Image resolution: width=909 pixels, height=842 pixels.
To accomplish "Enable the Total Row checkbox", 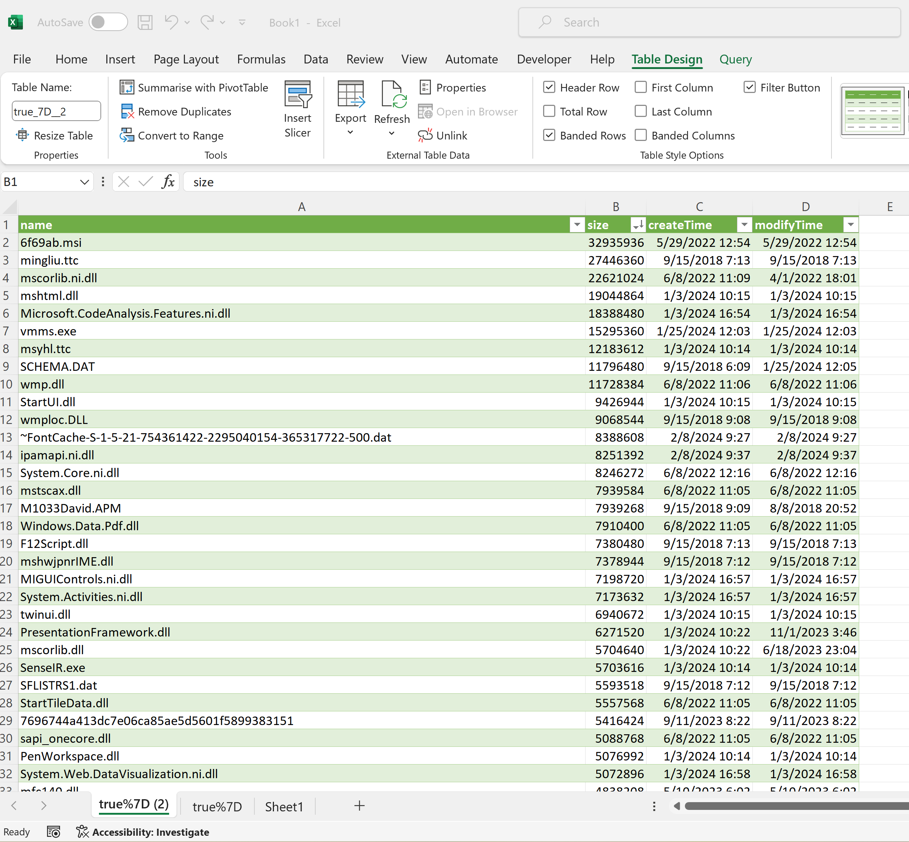I will tap(549, 112).
